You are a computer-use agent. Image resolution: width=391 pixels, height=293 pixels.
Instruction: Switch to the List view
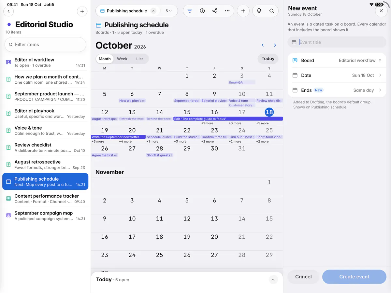pos(140,59)
